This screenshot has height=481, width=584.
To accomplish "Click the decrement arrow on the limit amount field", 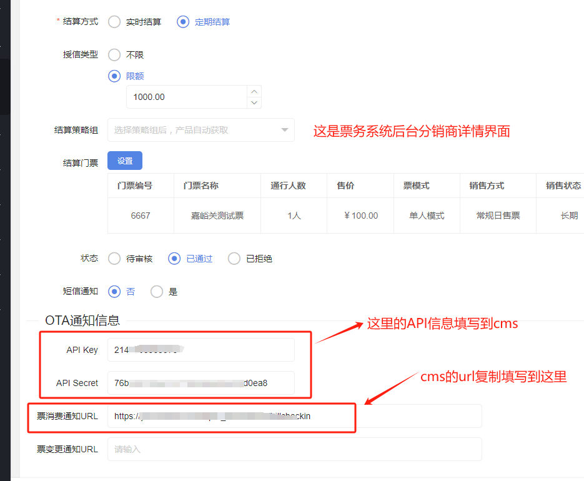I will point(254,101).
